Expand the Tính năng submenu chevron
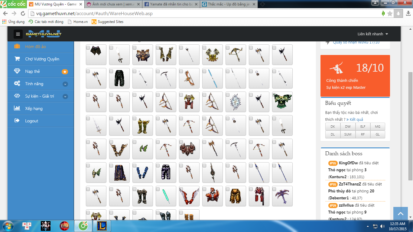Viewport: 413px width, 232px height. [65, 84]
